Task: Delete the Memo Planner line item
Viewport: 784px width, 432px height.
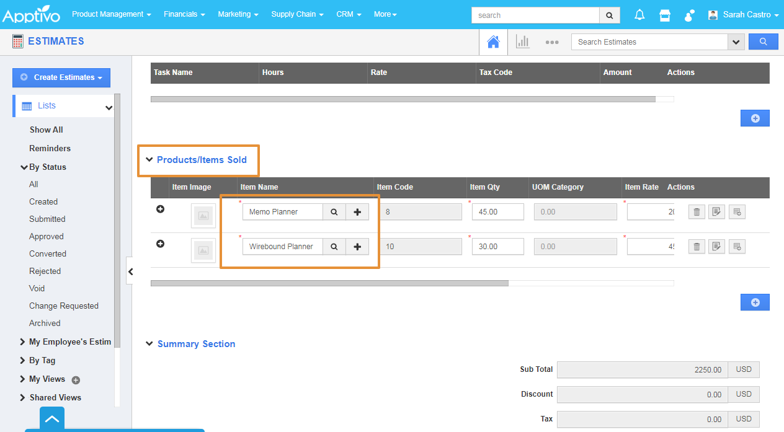Action: [x=697, y=212]
